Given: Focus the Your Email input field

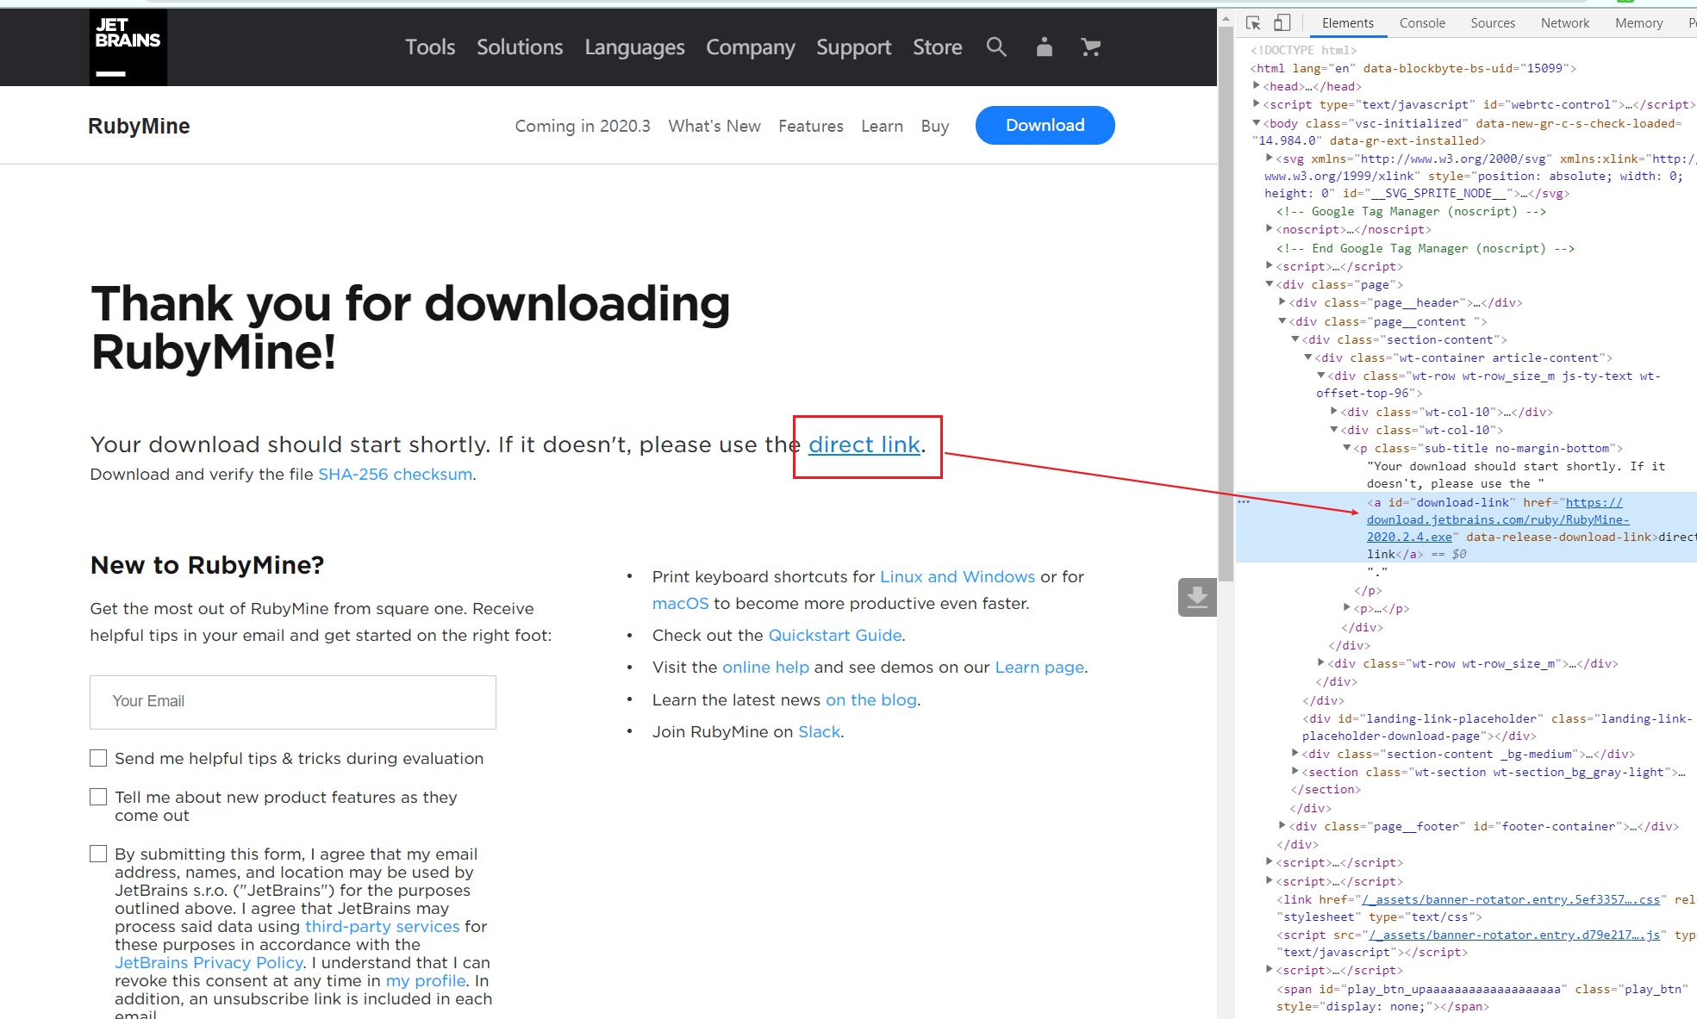Looking at the screenshot, I should tap(293, 702).
